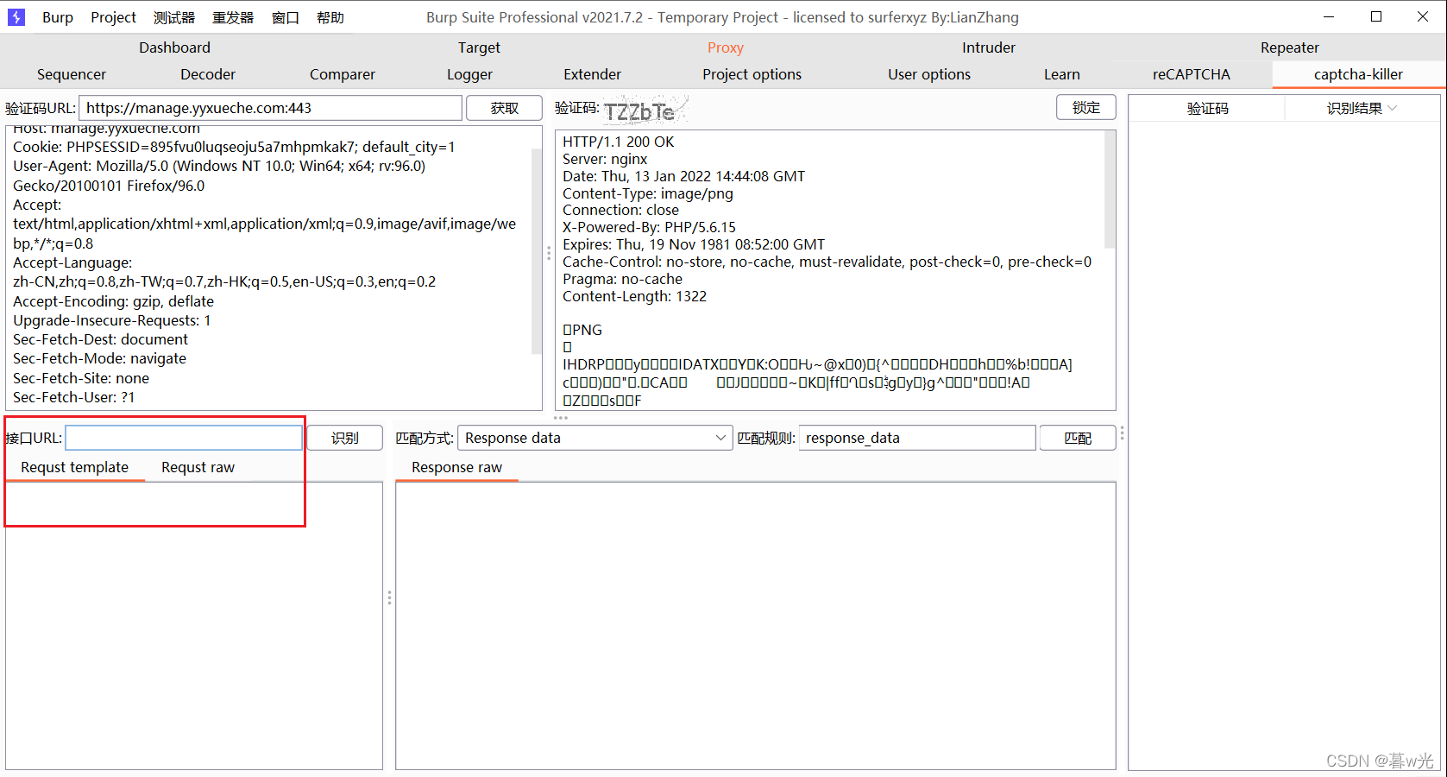Viewport: 1447px width, 777px height.
Task: Click the 验证码URL input field
Action: 270,108
